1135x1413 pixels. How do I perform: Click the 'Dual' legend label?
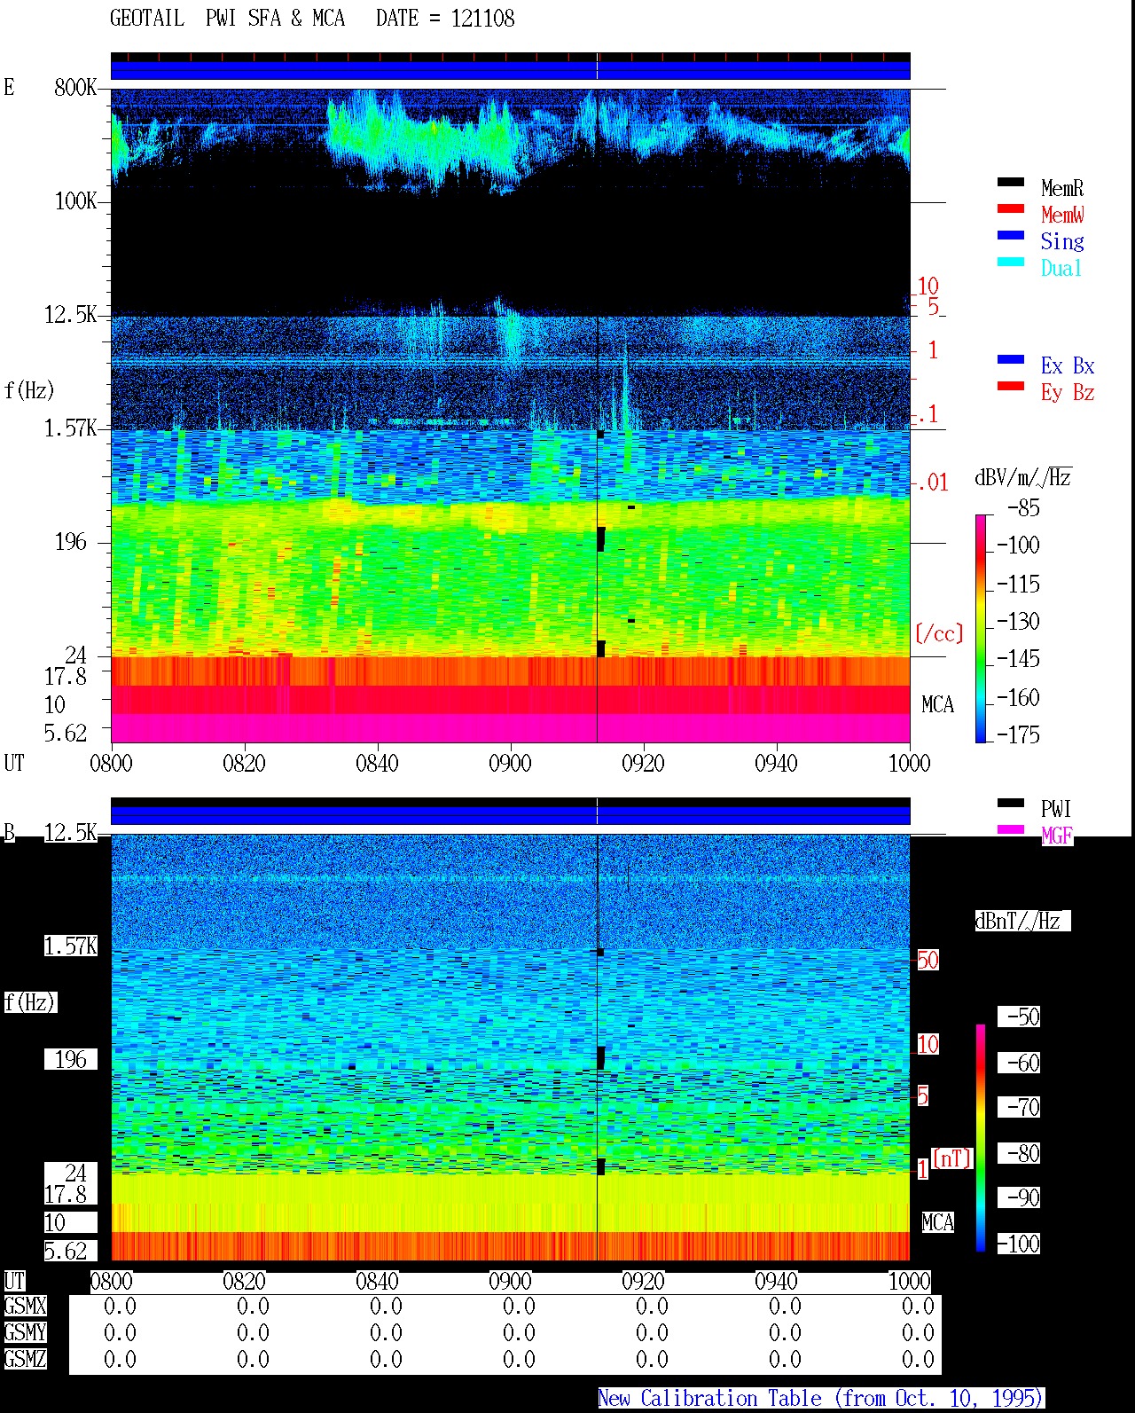coord(1061,268)
